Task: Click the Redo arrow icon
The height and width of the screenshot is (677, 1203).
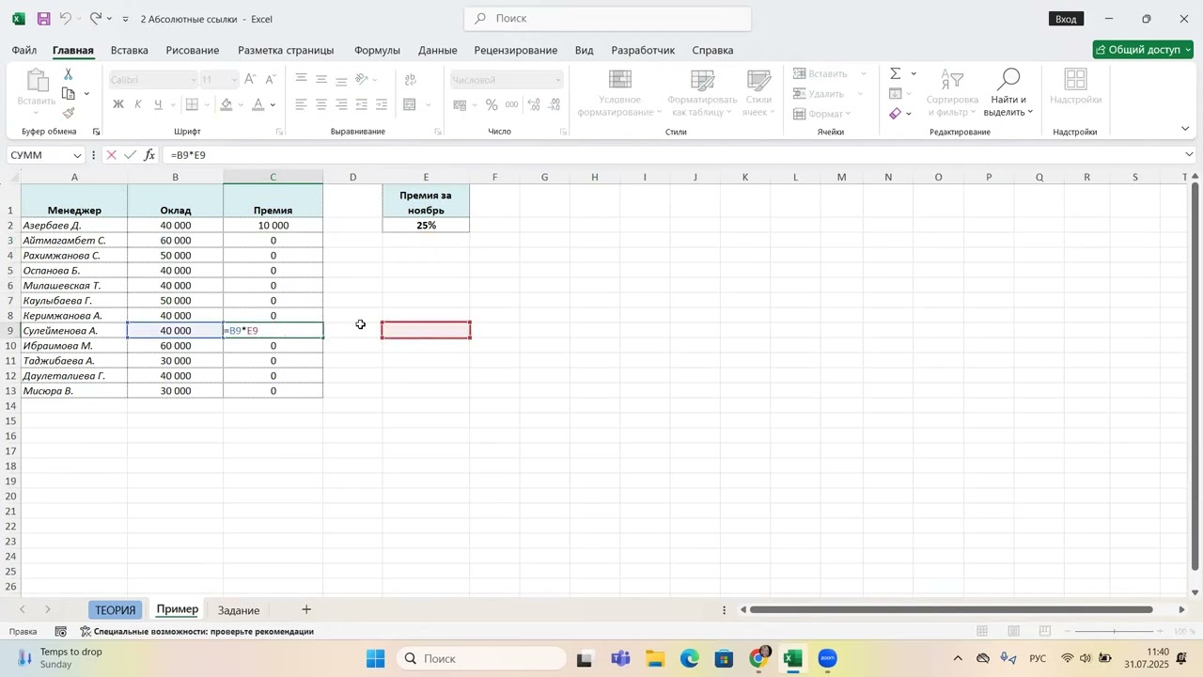Action: [96, 19]
